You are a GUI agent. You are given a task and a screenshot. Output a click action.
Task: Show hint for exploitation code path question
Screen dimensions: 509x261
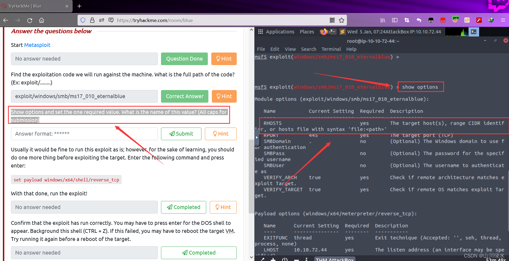click(224, 96)
